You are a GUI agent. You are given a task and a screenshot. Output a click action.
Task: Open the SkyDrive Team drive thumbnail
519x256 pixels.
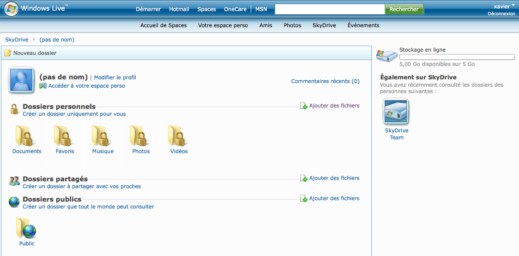[396, 112]
